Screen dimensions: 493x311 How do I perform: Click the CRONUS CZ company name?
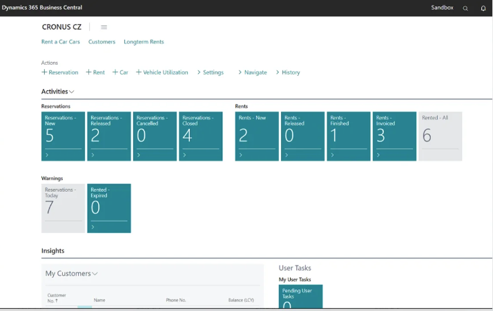[61, 27]
